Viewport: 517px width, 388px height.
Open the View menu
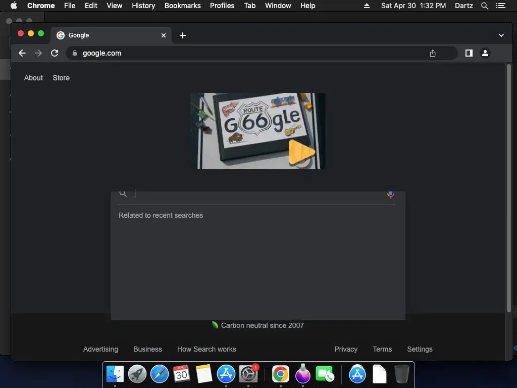point(115,6)
